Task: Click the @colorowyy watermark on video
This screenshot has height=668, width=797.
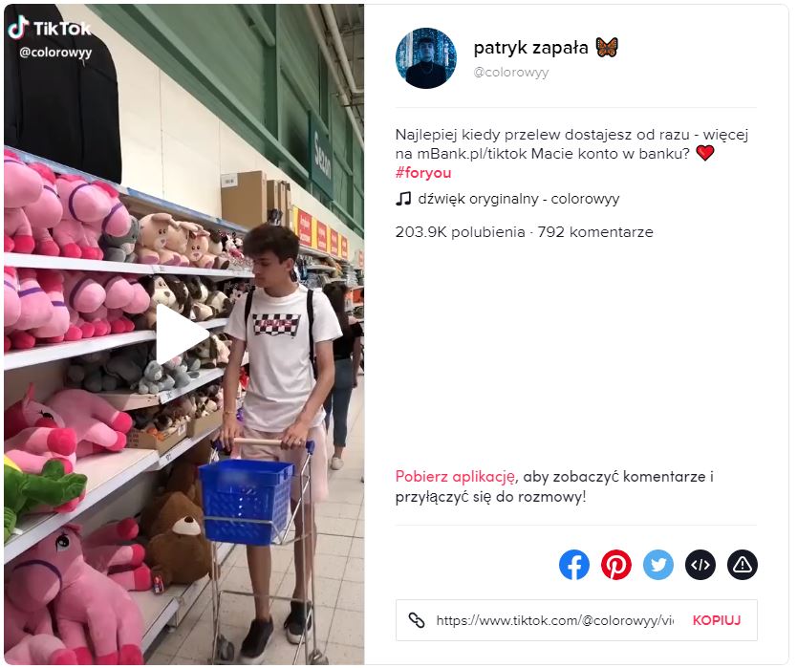Action: 55,53
